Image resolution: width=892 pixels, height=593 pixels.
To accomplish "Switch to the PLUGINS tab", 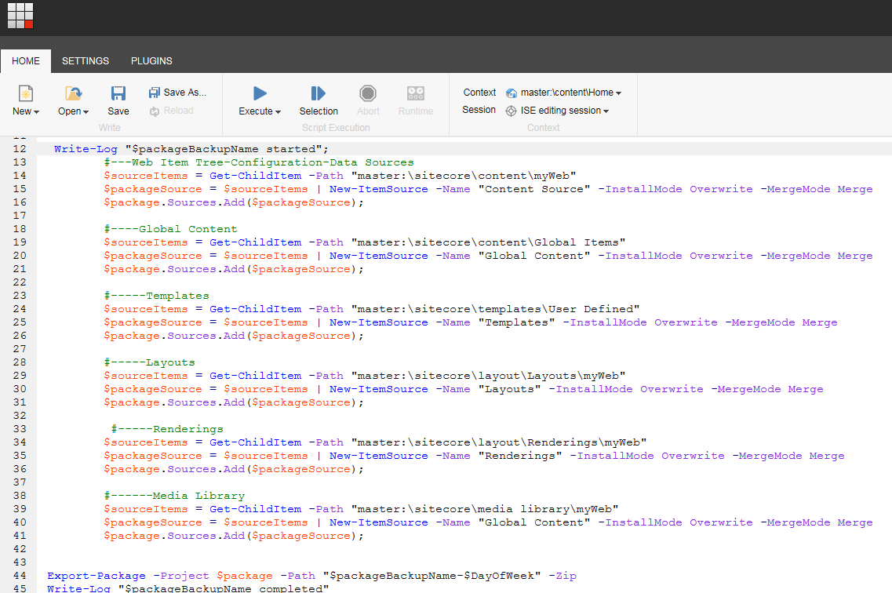I will (151, 60).
